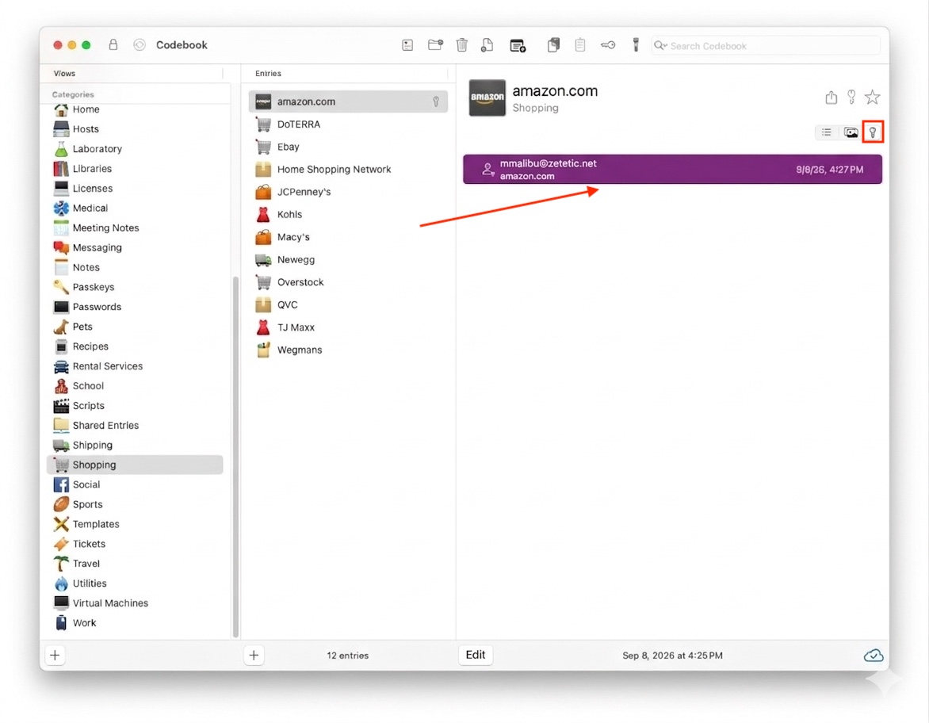
Task: Select the Overstock entry
Action: click(x=349, y=282)
